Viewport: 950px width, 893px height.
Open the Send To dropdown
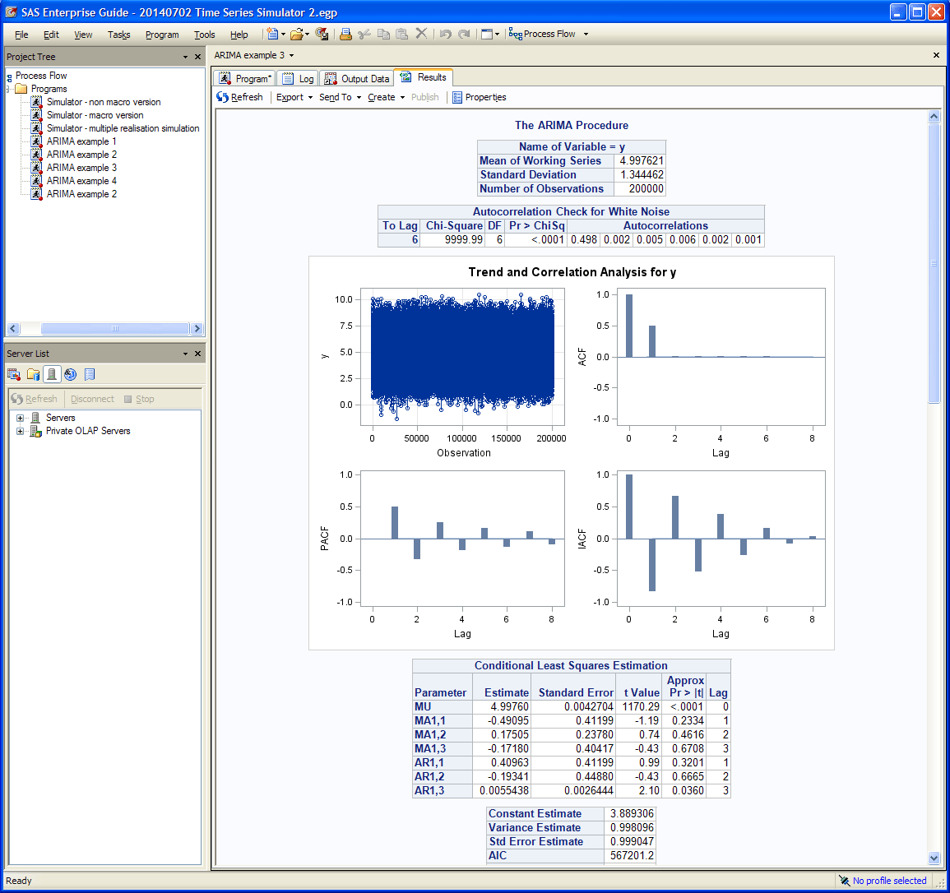point(340,97)
